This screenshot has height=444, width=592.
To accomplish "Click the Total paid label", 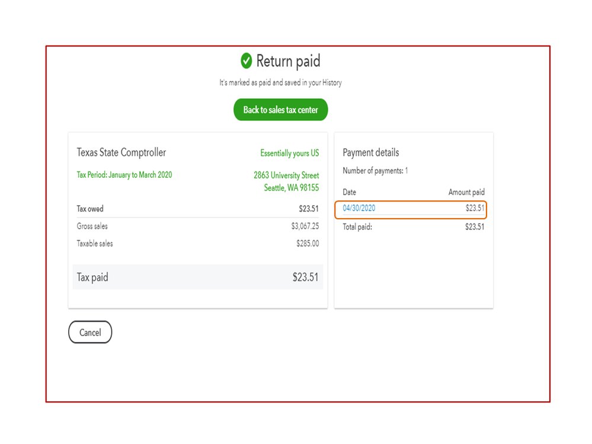I will pyautogui.click(x=357, y=226).
